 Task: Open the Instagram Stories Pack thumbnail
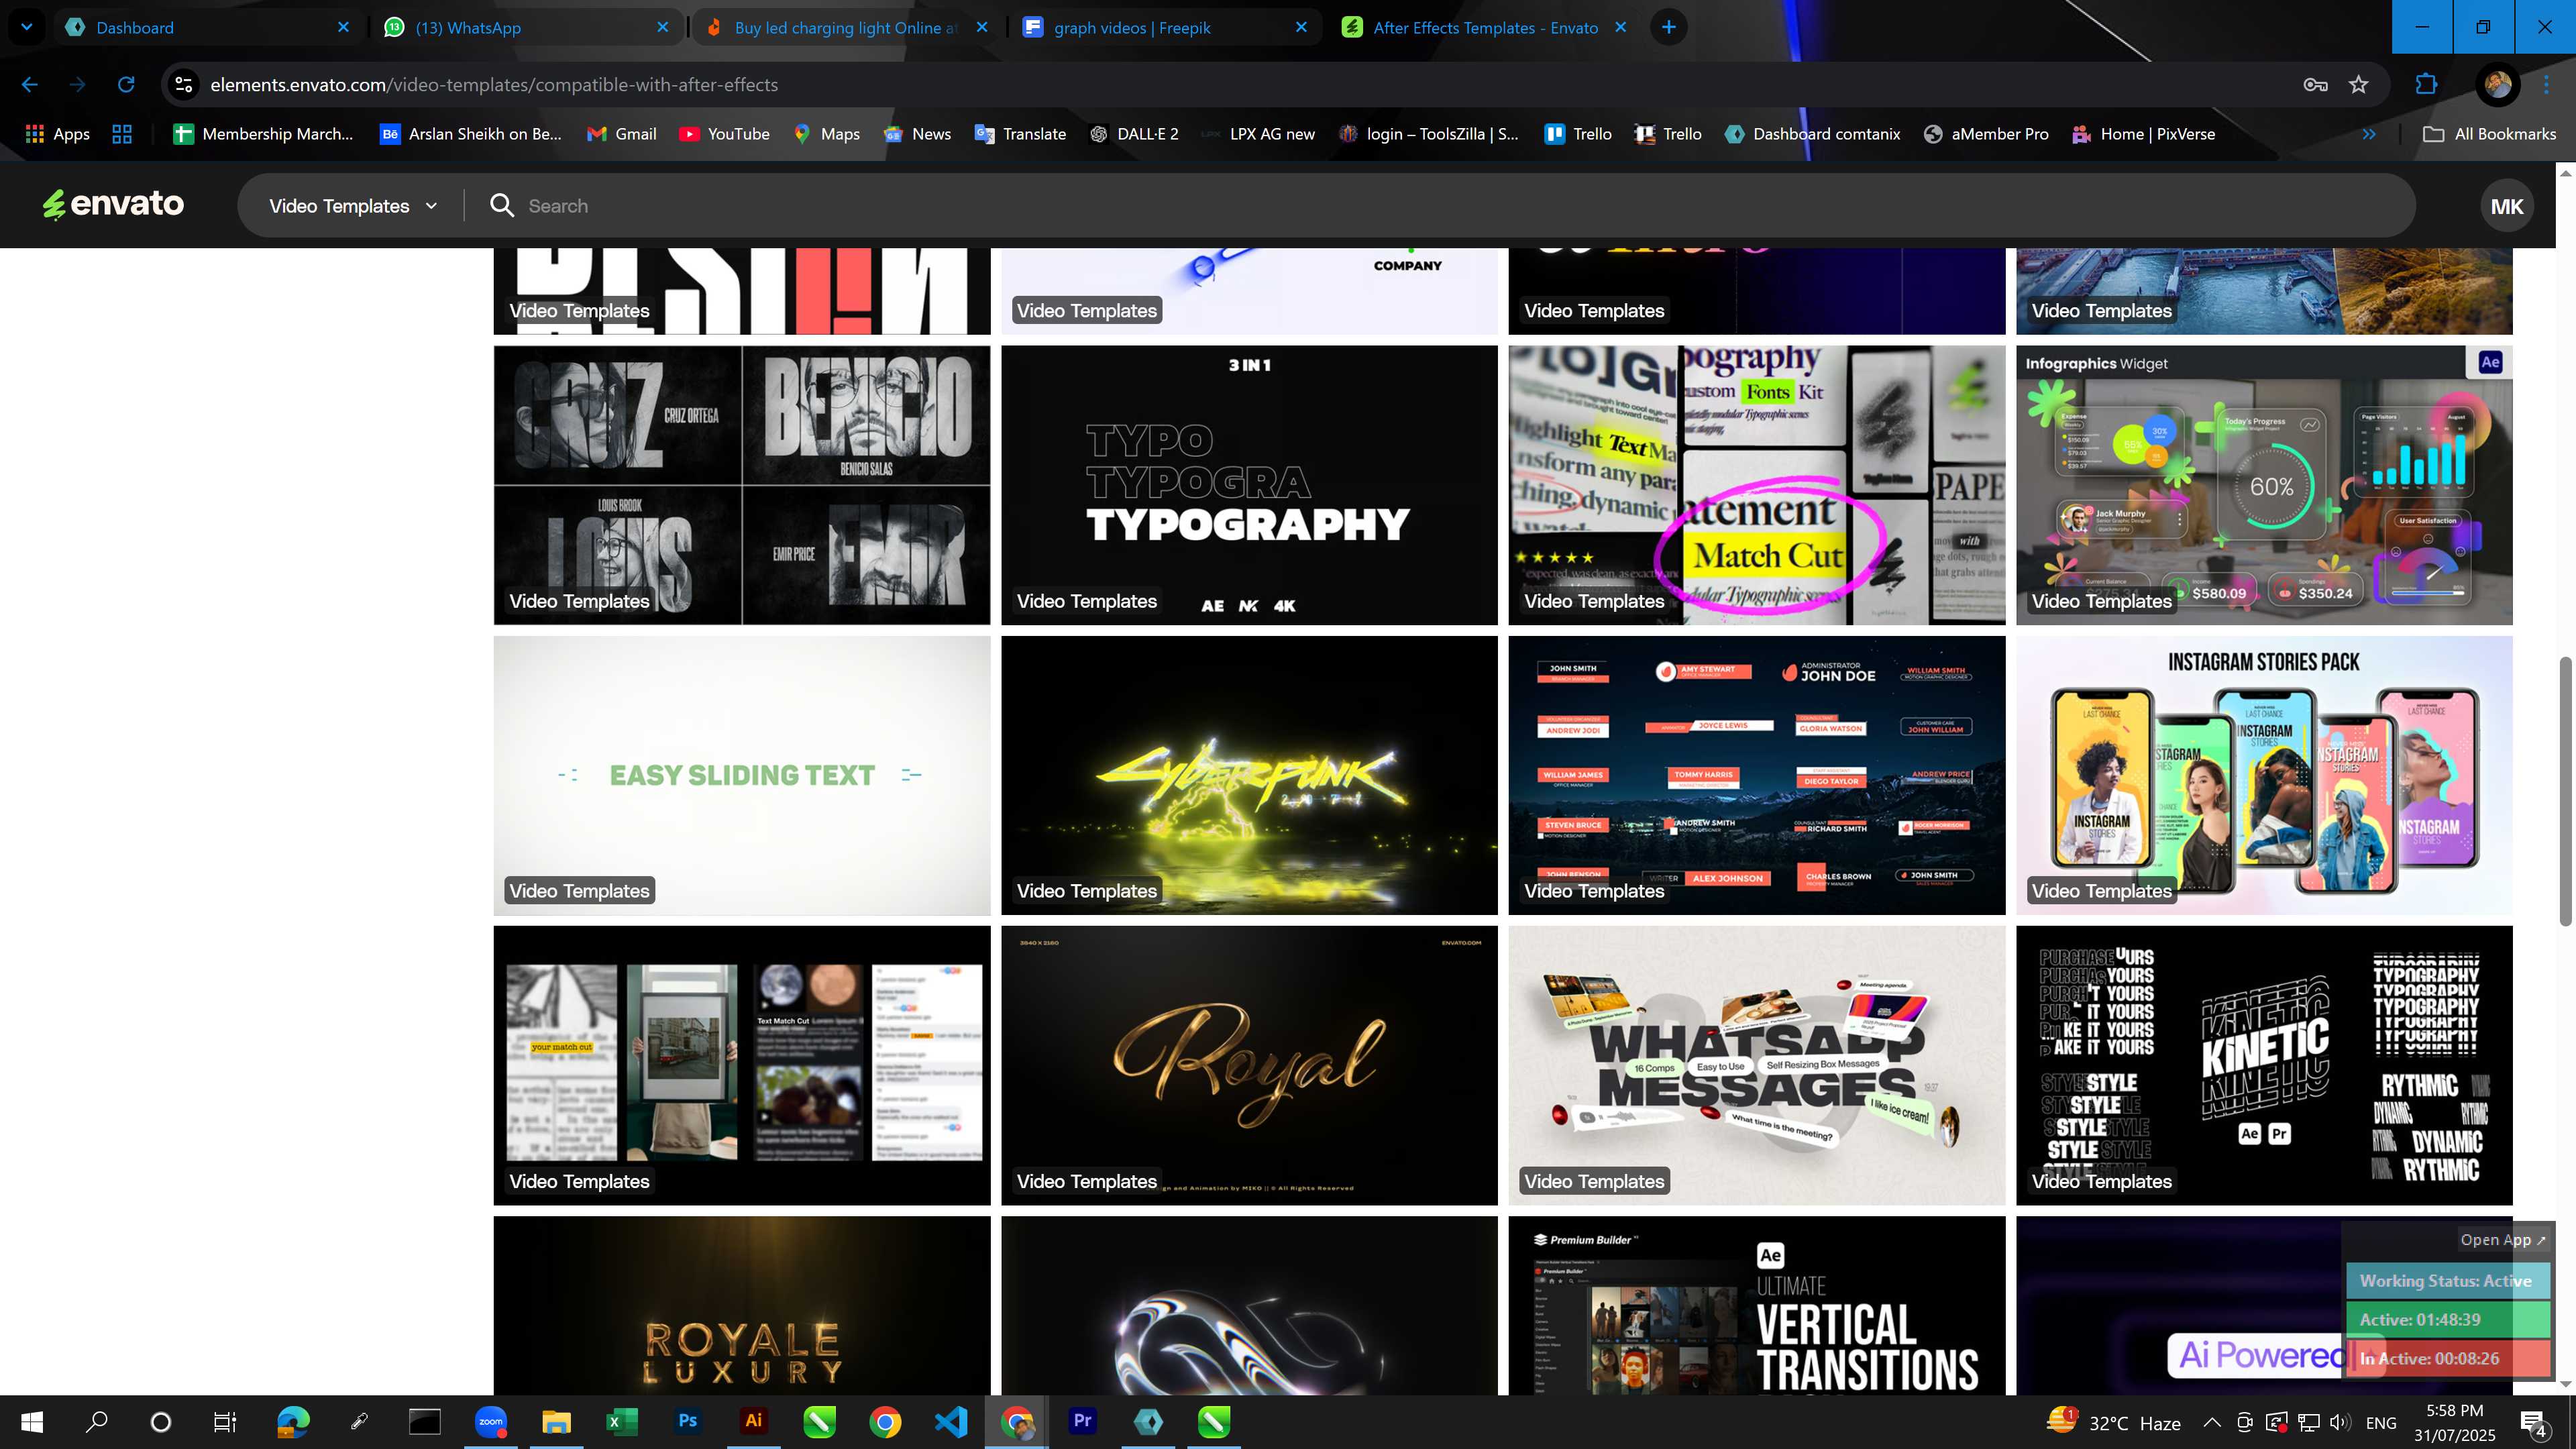(x=2264, y=775)
